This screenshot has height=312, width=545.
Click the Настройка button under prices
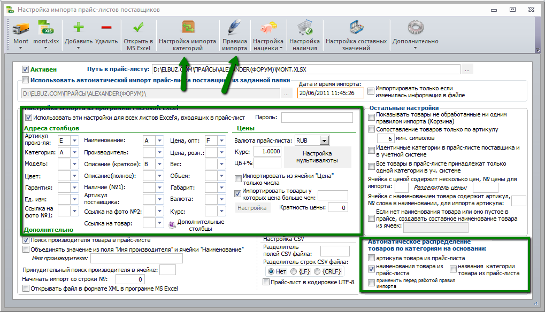[252, 208]
